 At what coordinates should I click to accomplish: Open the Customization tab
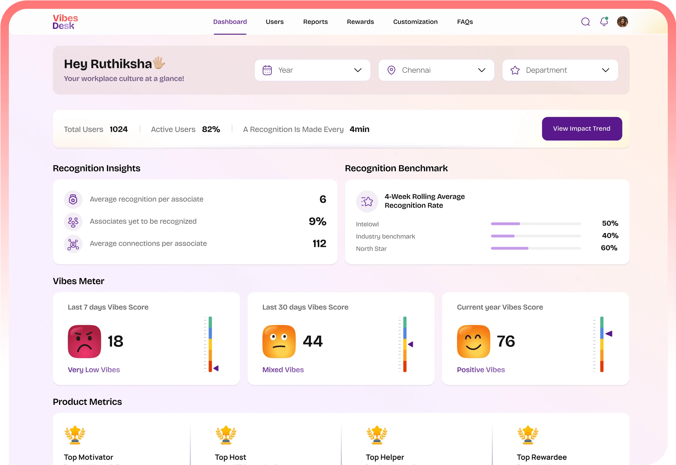click(x=415, y=22)
